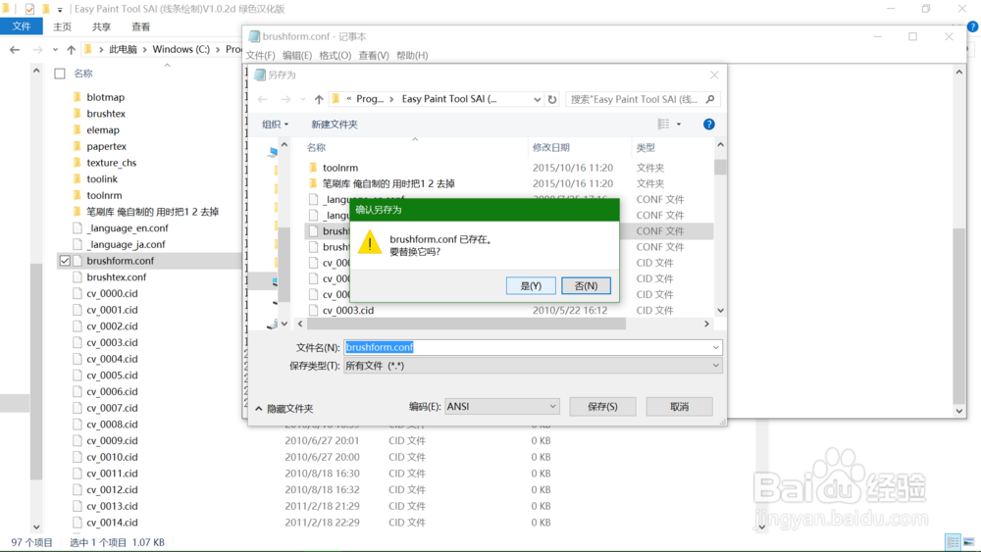Open recent locations dropdown in Explorer navigation
Screen dimensions: 981x552
click(x=55, y=49)
